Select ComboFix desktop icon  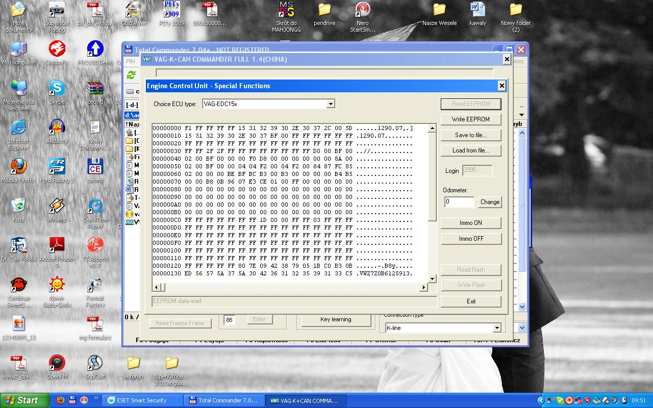point(57,54)
